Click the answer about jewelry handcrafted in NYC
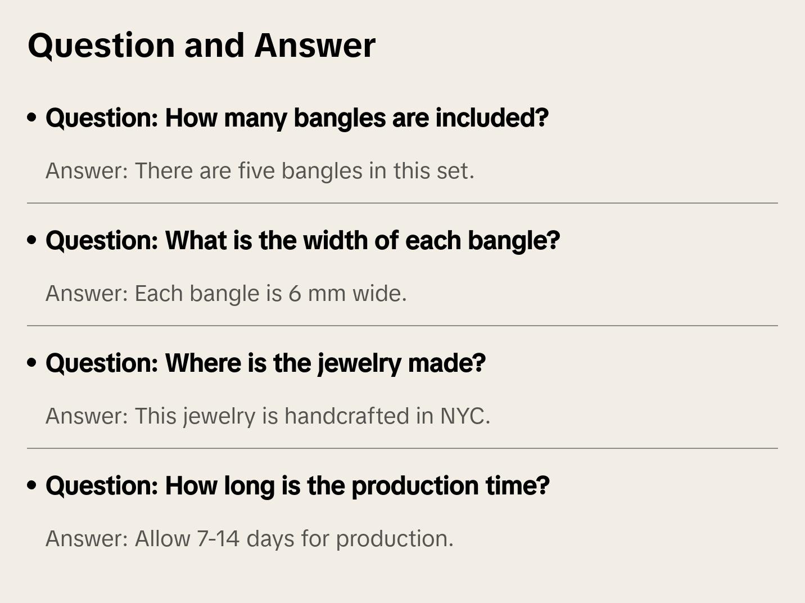Image resolution: width=805 pixels, height=603 pixels. 268,416
